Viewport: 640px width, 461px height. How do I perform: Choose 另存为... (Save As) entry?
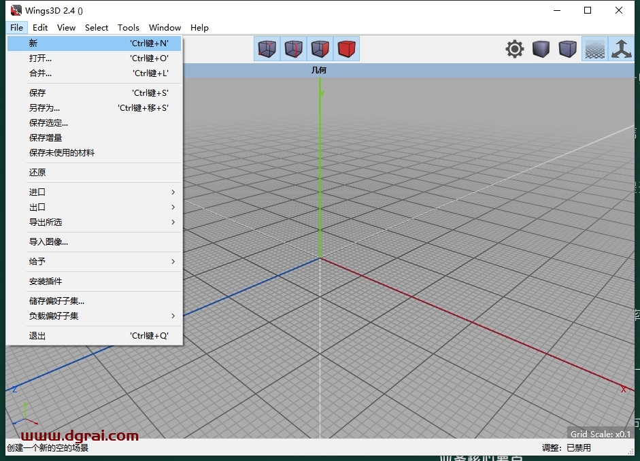click(95, 108)
